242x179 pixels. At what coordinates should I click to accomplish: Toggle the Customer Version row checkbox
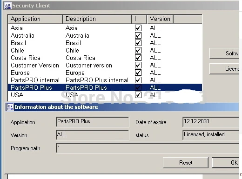(138, 65)
